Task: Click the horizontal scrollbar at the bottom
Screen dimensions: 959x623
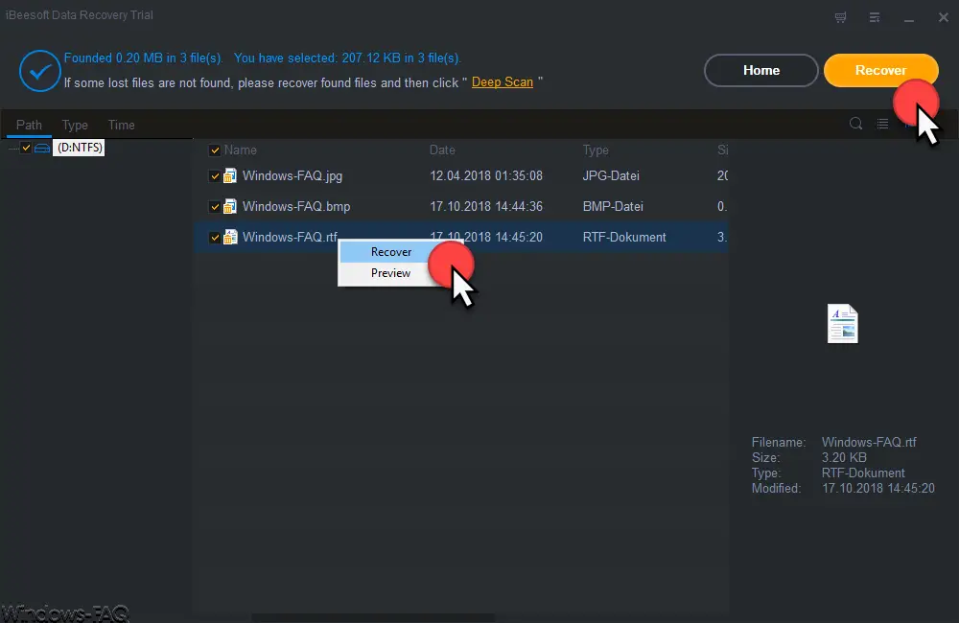Action: 374,618
